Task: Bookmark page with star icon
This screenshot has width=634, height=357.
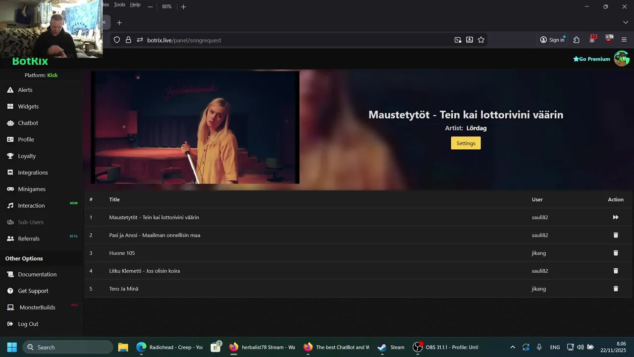Action: 481,40
